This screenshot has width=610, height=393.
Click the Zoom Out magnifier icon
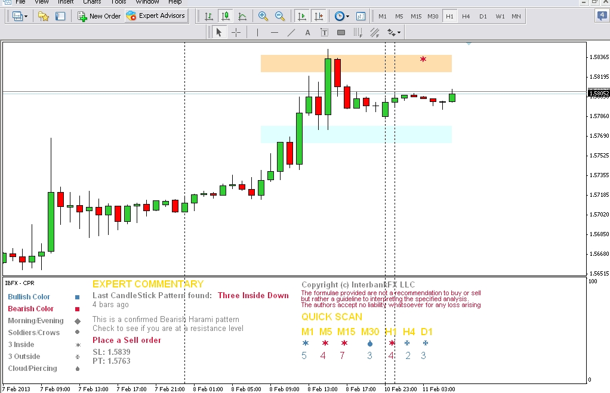(279, 16)
